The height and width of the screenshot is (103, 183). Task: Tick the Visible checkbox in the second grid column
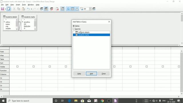pyautogui.click(x=34, y=66)
